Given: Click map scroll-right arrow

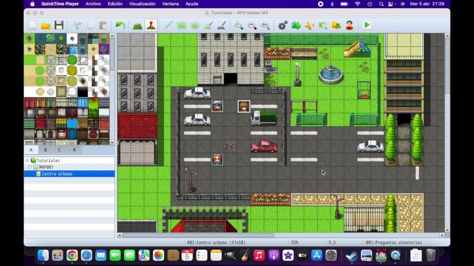Looking at the screenshot, I should pyautogui.click(x=442, y=235).
